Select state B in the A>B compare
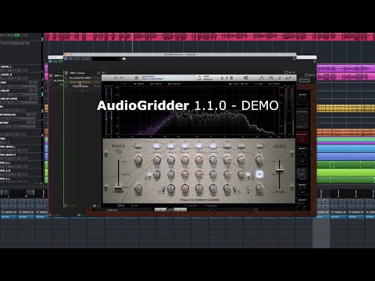 (231, 78)
